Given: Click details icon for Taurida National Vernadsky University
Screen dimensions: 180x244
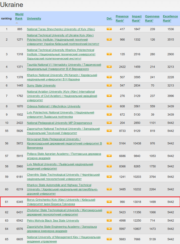Looking at the screenshot, I should [109, 66].
